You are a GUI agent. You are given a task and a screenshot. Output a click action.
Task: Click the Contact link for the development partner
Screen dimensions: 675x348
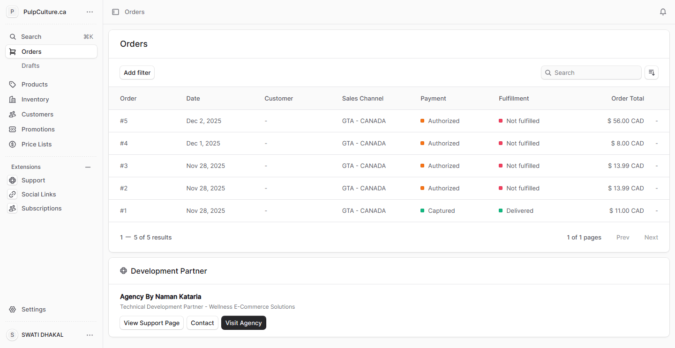click(202, 323)
